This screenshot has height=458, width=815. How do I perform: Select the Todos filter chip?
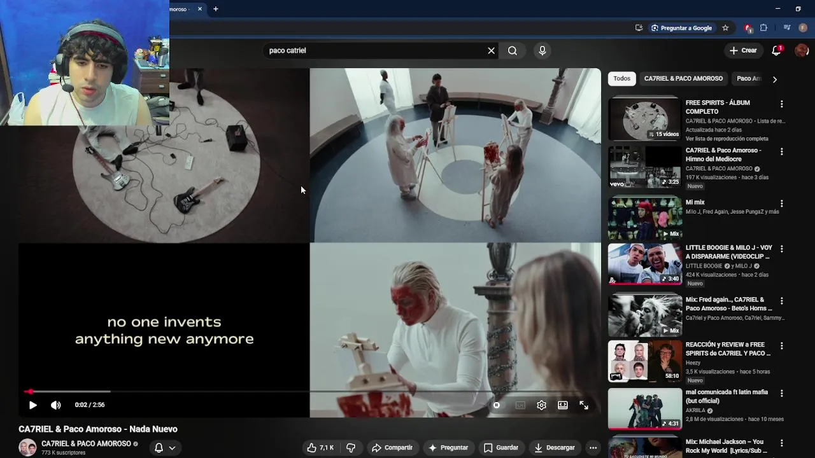(622, 79)
